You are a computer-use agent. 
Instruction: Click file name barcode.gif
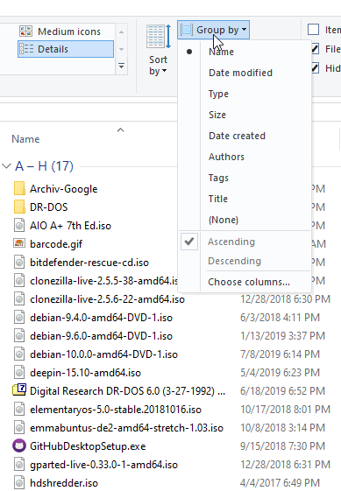pos(56,244)
